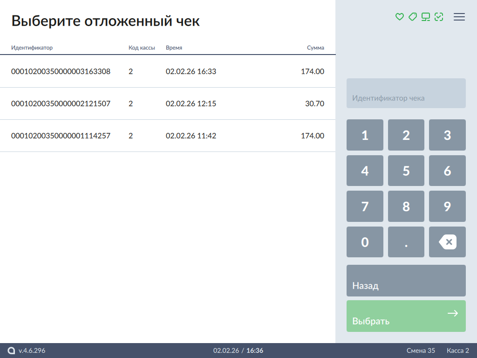Click the arrow on the Выбрать button

pos(452,313)
